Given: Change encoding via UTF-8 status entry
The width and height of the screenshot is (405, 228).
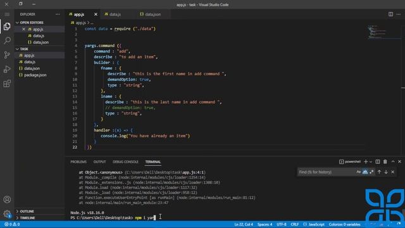Looking at the screenshot, I should pos(282,224).
